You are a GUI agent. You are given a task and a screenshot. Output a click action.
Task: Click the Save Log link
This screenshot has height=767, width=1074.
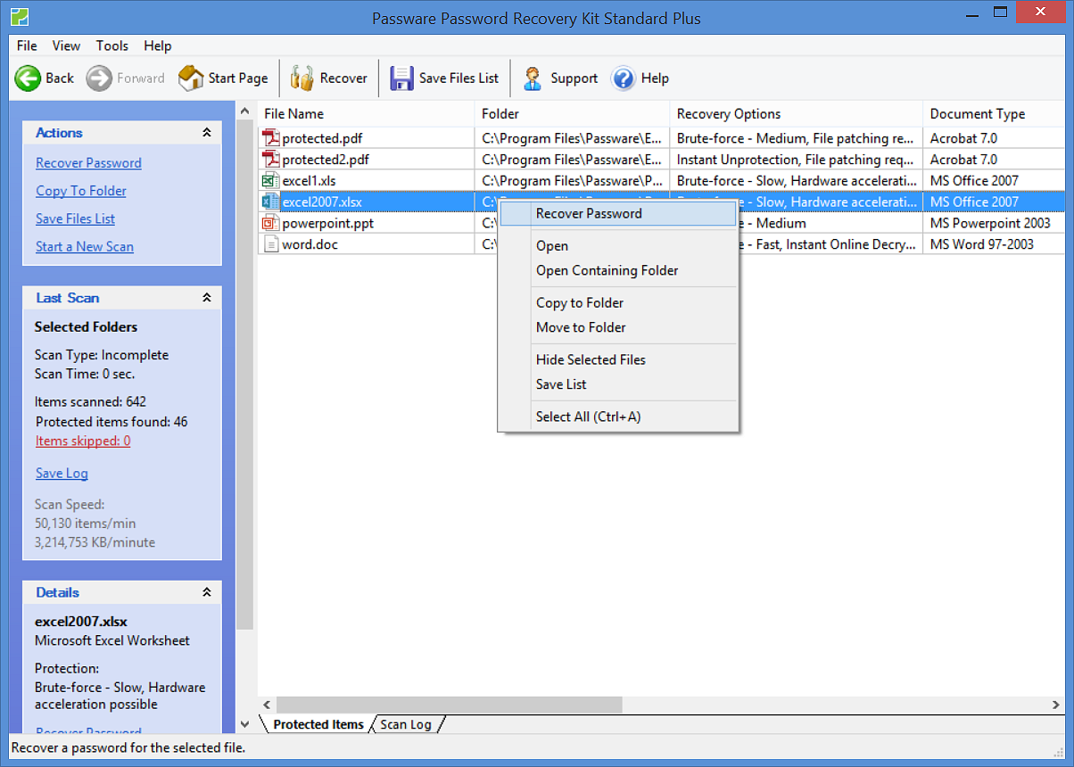[x=62, y=474]
